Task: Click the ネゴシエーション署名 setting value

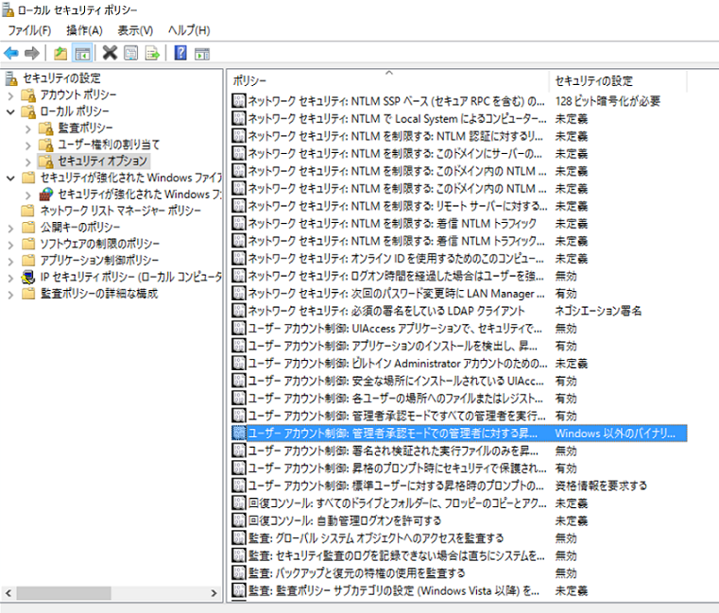Action: pos(598,311)
